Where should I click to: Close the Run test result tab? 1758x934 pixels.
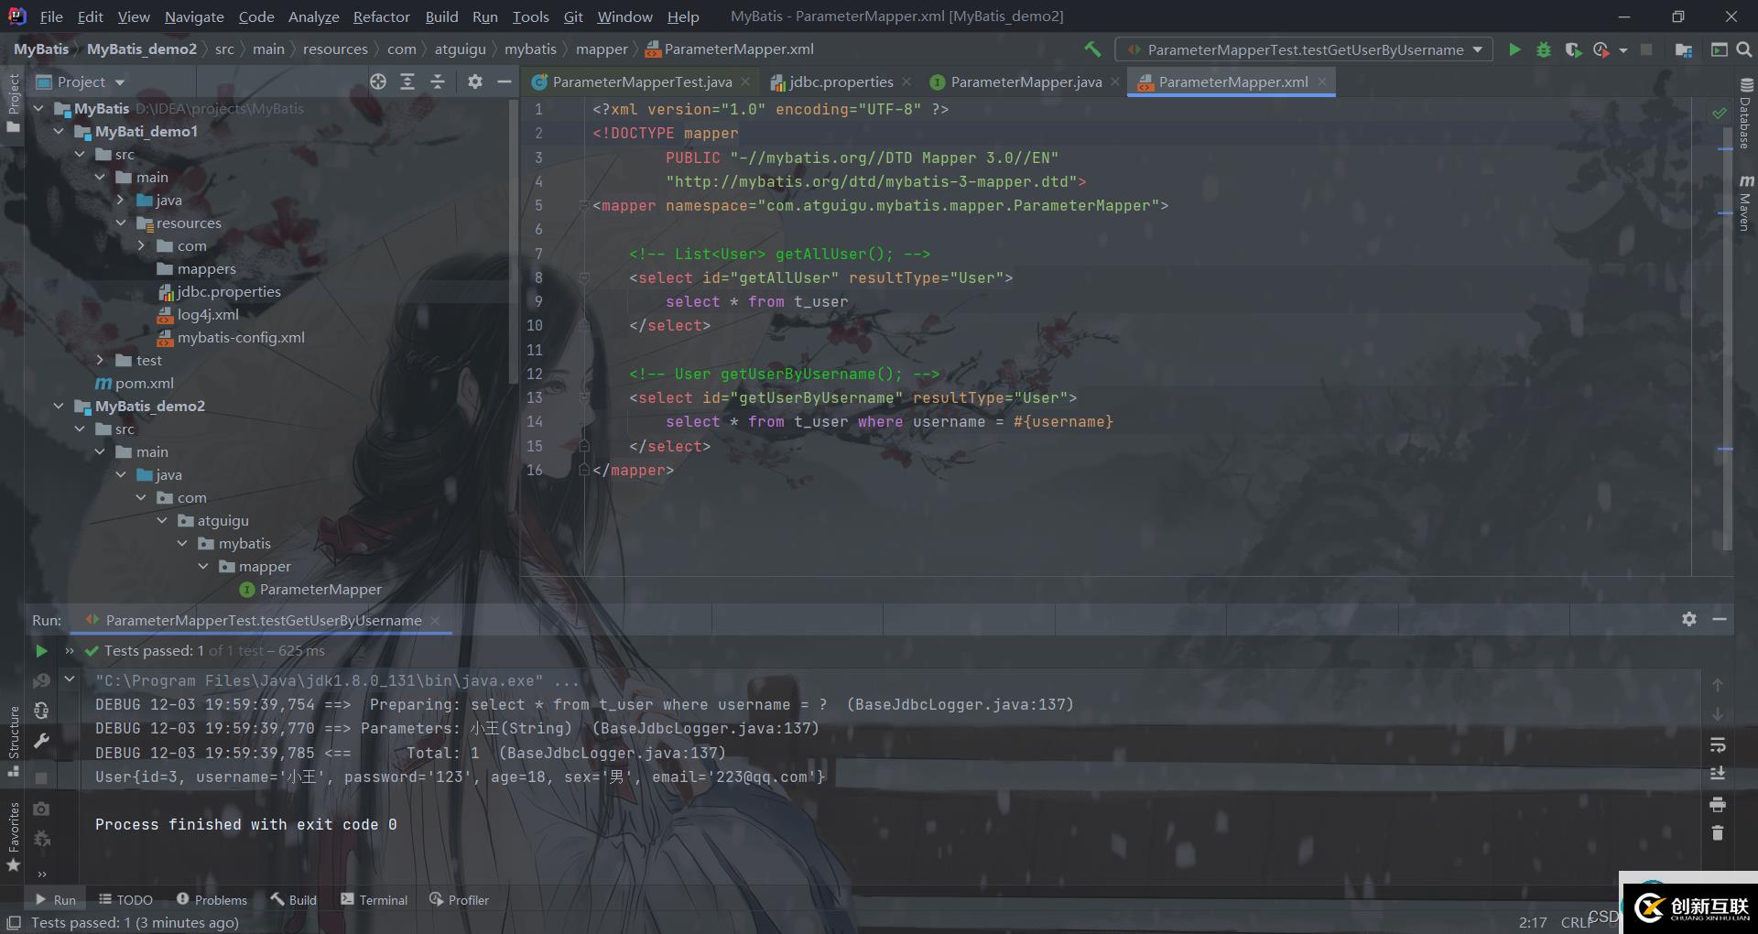click(x=435, y=621)
